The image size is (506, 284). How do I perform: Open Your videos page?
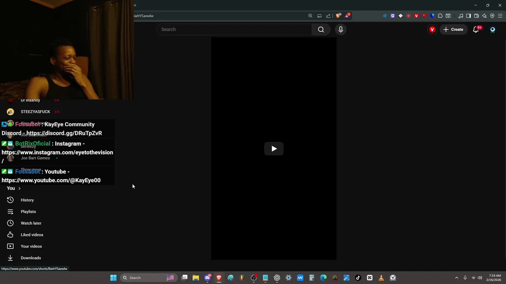pos(31,246)
